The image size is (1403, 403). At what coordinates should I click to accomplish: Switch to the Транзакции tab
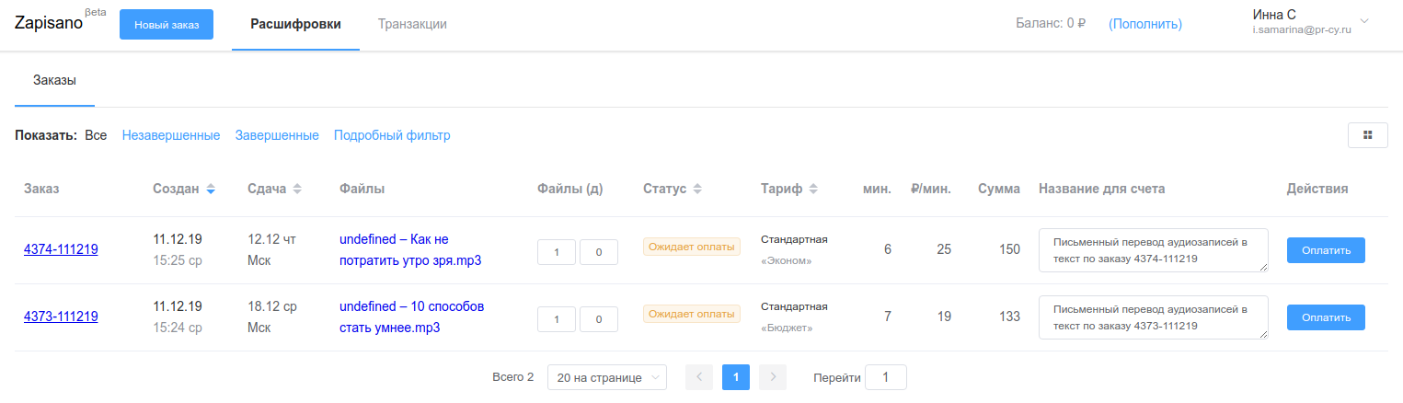412,24
